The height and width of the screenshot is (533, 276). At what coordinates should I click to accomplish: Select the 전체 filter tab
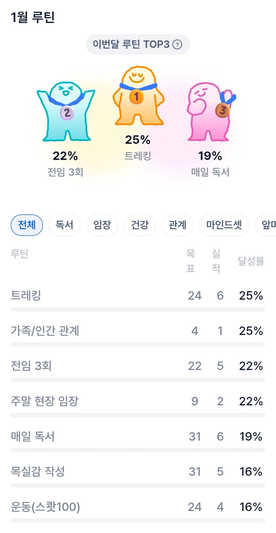(27, 225)
